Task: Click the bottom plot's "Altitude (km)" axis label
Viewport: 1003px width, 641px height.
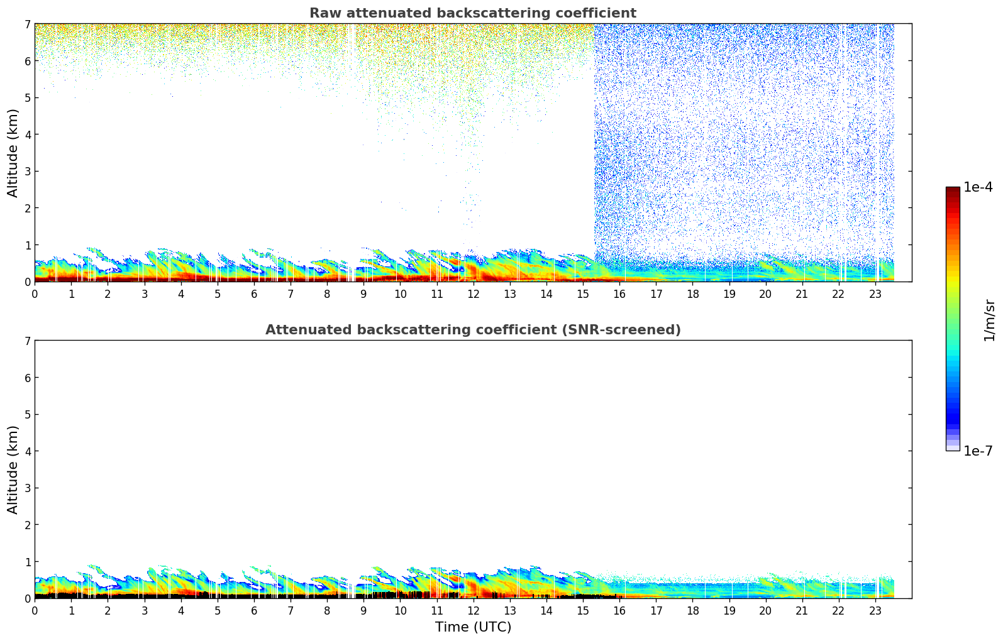Action: coord(13,469)
